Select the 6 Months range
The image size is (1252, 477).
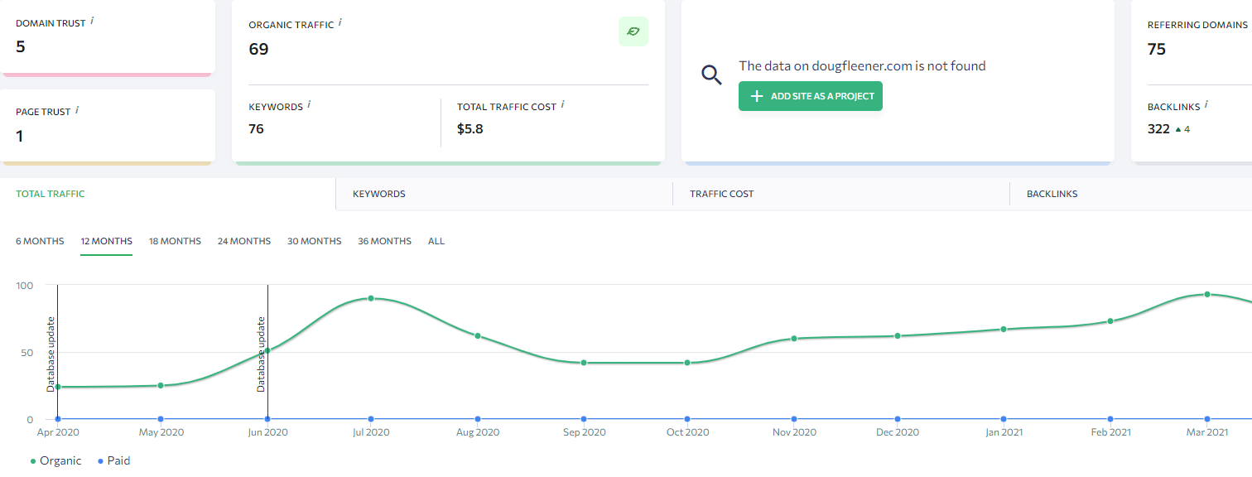coord(40,241)
